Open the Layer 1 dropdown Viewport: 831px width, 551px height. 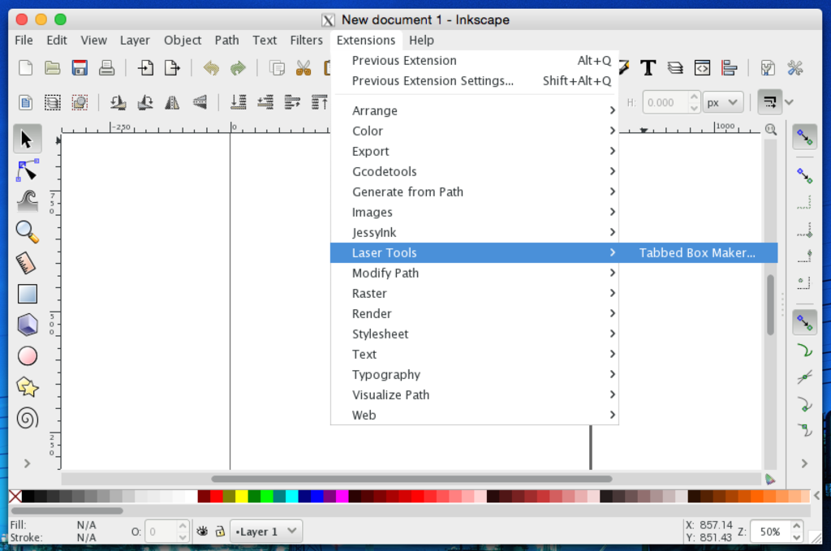tap(266, 532)
